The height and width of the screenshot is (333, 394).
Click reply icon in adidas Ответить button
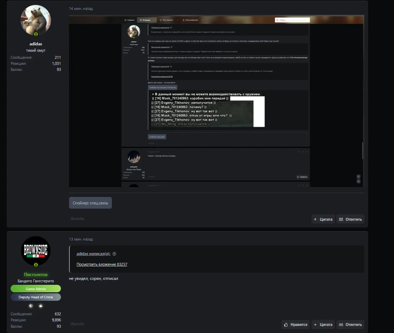pyautogui.click(x=341, y=219)
